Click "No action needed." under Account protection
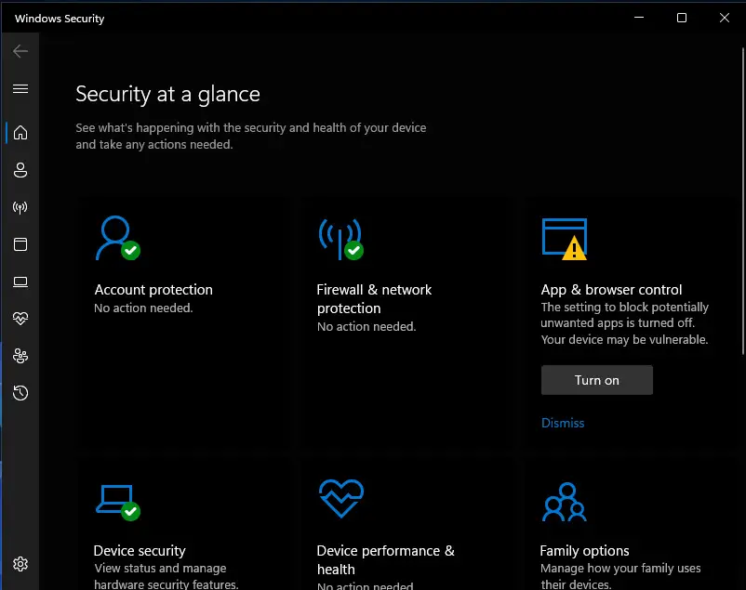746x590 pixels. click(143, 308)
